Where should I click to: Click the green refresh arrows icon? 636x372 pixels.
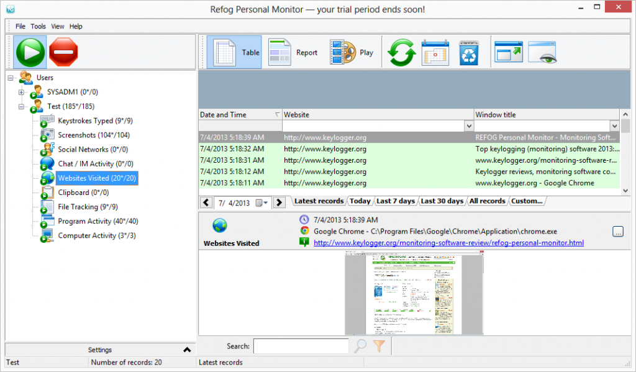401,53
